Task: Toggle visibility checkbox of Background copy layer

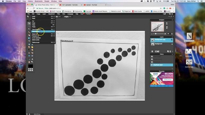Action: (172, 40)
